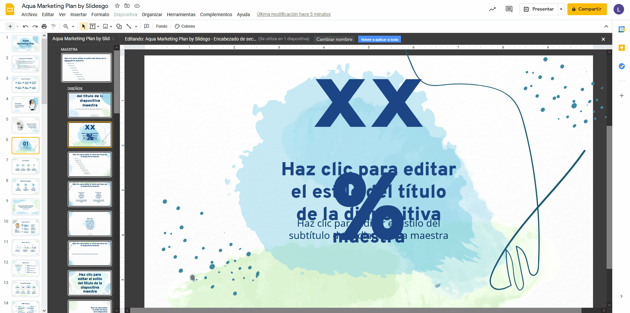Click the print icon
This screenshot has height=313, width=630.
44,26
